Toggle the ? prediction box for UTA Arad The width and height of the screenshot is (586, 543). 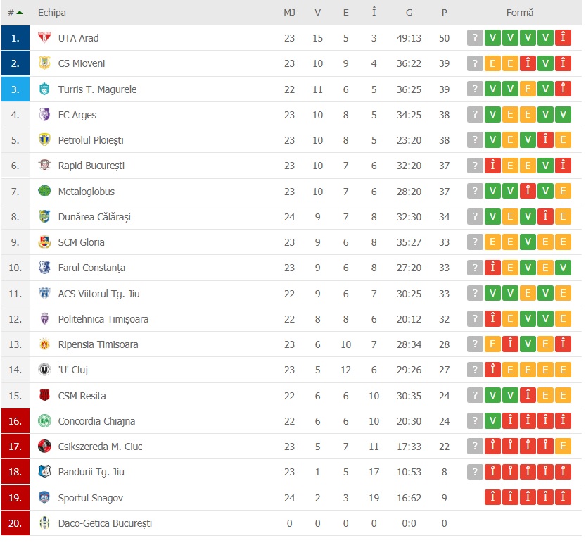474,38
